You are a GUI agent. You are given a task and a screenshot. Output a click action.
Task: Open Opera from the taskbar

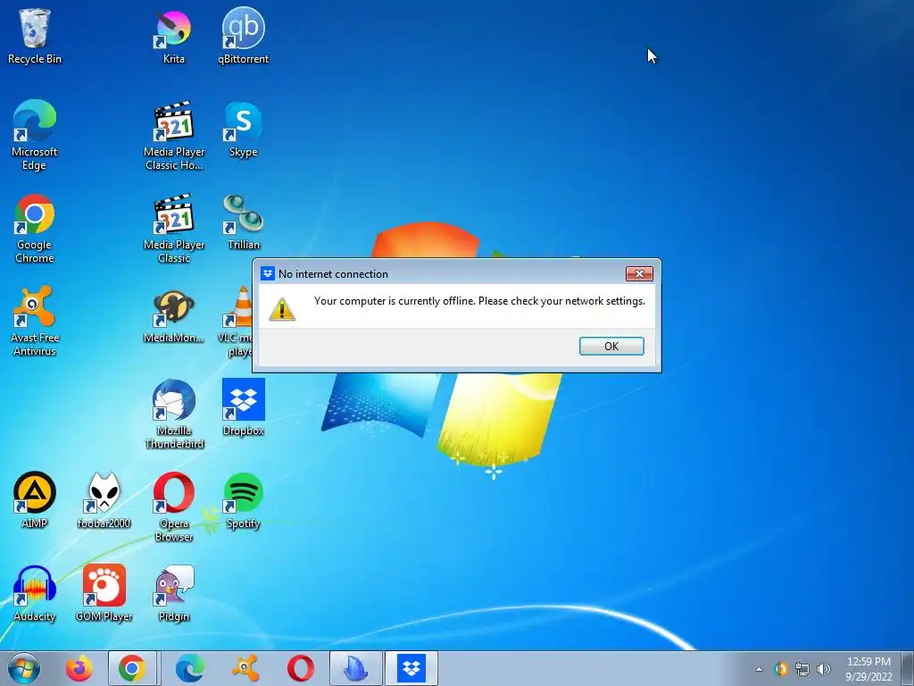coord(300,668)
